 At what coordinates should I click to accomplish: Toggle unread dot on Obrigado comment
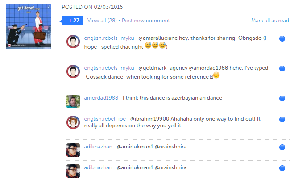click(282, 38)
